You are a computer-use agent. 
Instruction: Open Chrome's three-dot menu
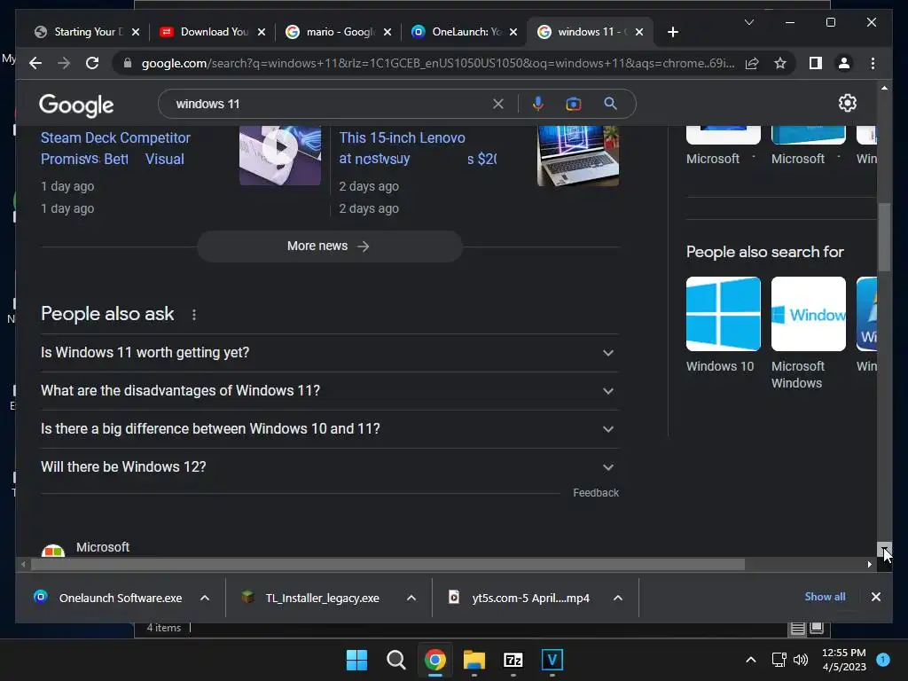[x=873, y=63]
